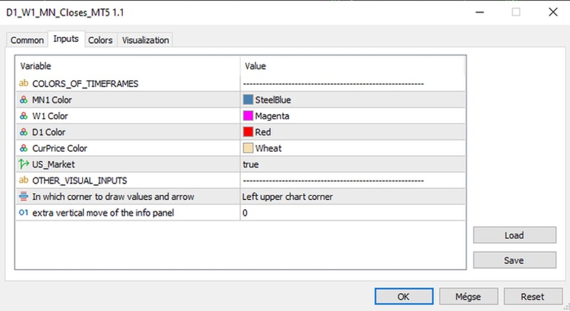The image size is (570, 311).
Task: Click the SteelBlue value text
Action: click(273, 100)
